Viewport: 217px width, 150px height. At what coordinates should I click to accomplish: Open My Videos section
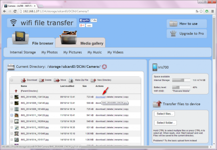click(x=115, y=52)
